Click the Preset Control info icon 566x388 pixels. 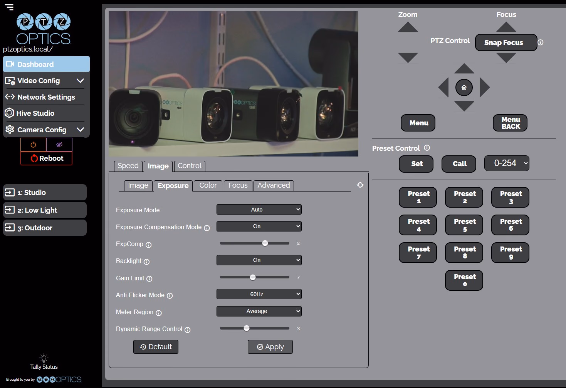point(427,148)
